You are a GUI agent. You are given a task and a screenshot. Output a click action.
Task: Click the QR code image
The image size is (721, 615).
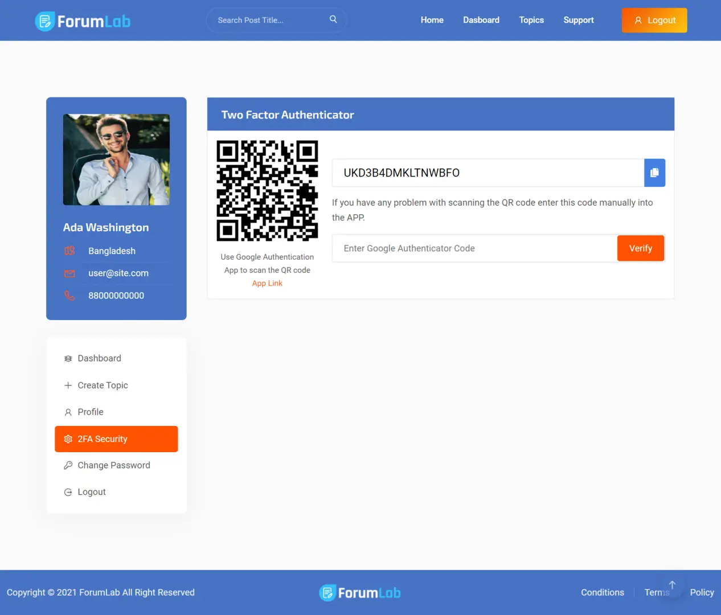click(267, 191)
